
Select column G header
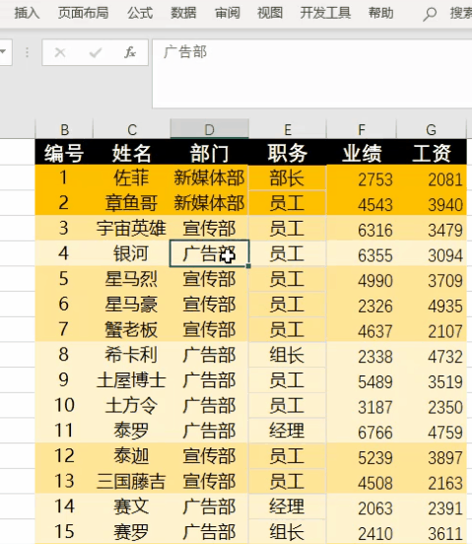click(431, 129)
